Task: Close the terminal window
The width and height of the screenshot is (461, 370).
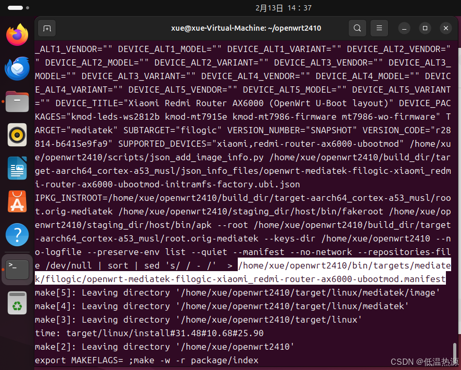Action: tap(445, 28)
